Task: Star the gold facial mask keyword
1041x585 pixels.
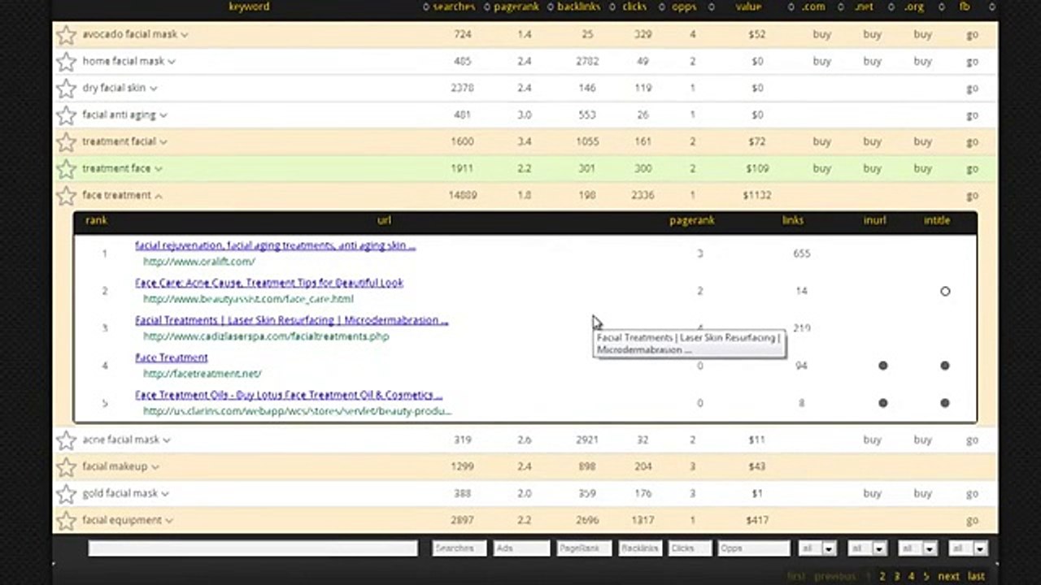Action: point(66,494)
